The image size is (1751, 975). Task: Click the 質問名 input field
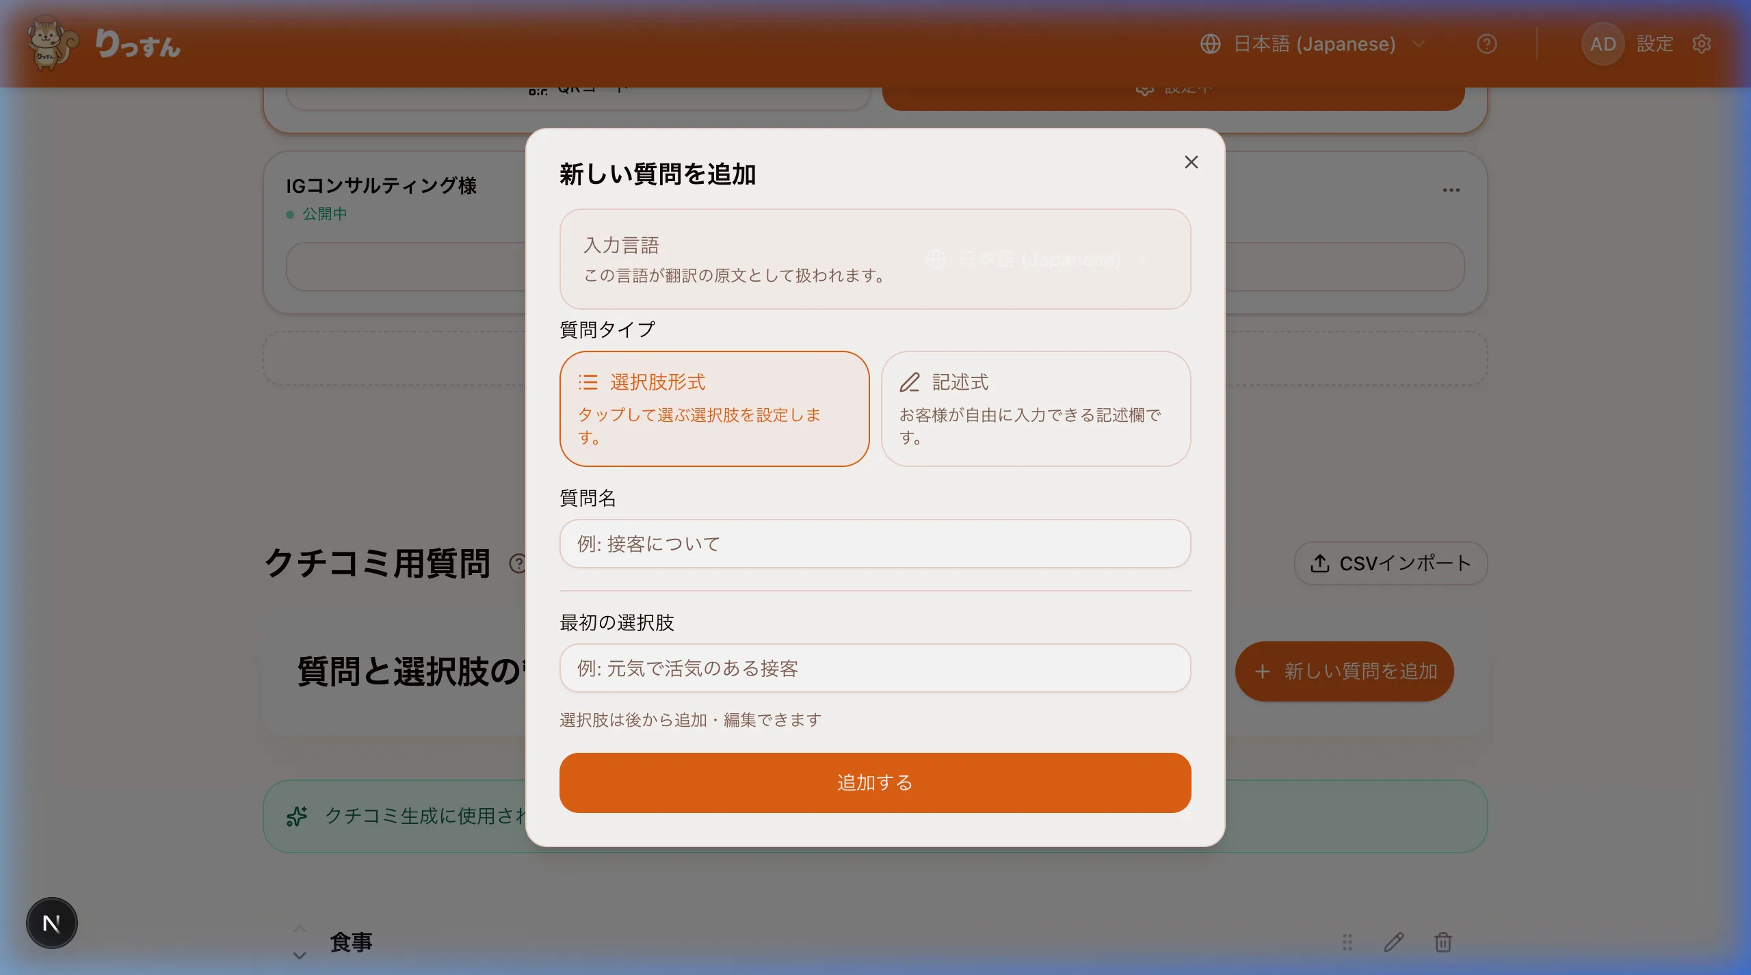pos(875,544)
